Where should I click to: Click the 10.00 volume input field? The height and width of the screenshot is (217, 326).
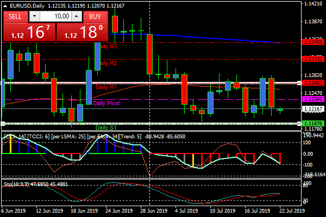(56, 16)
